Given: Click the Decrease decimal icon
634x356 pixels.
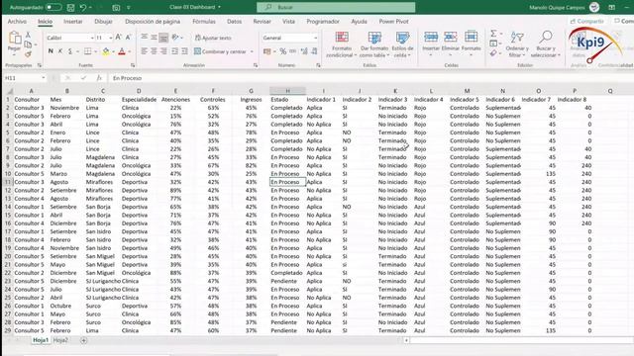Looking at the screenshot, I should (314, 51).
